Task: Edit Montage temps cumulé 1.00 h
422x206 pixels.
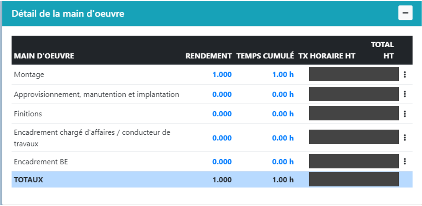Action: [283, 75]
